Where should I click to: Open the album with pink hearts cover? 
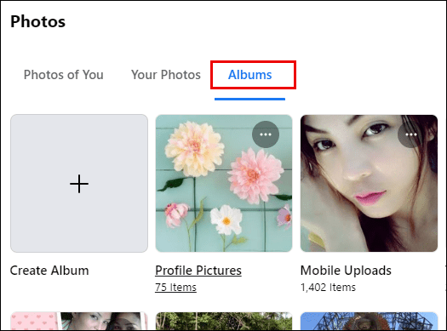(x=79, y=322)
